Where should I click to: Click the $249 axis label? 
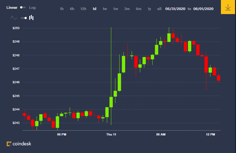(16, 42)
